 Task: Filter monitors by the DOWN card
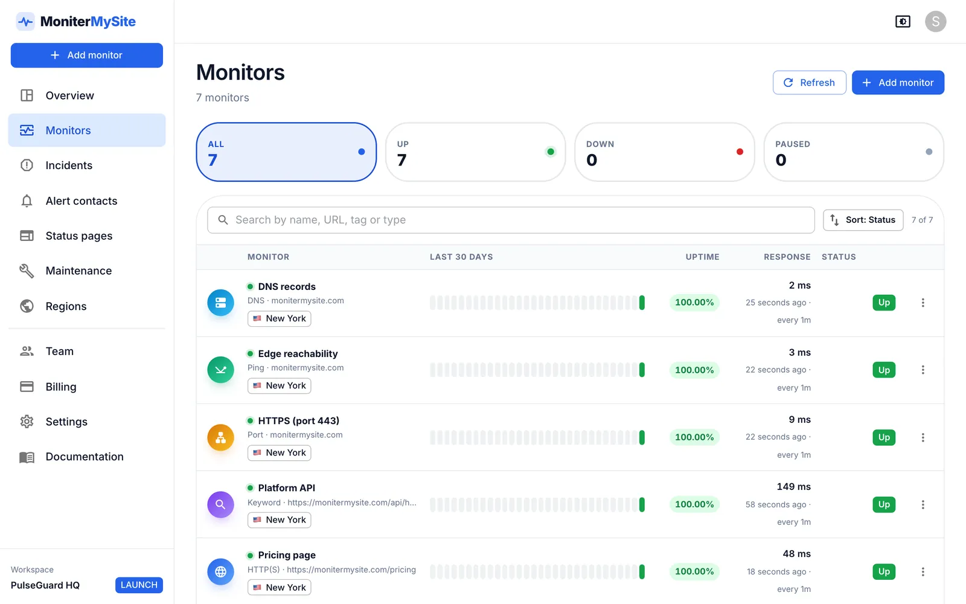point(664,152)
